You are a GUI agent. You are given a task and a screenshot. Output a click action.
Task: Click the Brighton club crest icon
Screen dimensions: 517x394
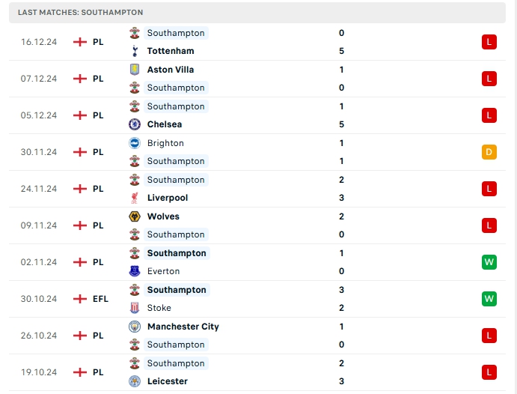tap(135, 143)
